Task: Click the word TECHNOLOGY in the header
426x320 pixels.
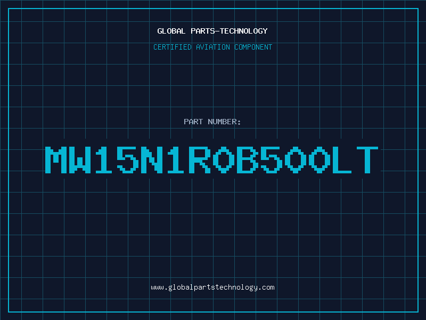Action: pos(244,31)
